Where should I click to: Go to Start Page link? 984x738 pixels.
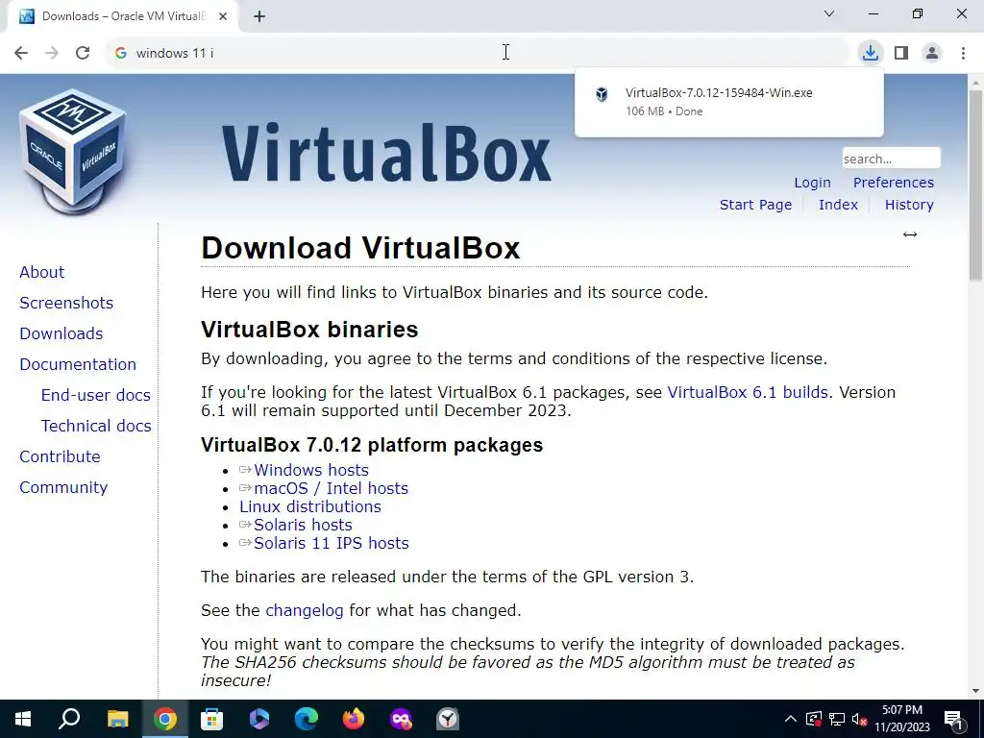click(755, 205)
